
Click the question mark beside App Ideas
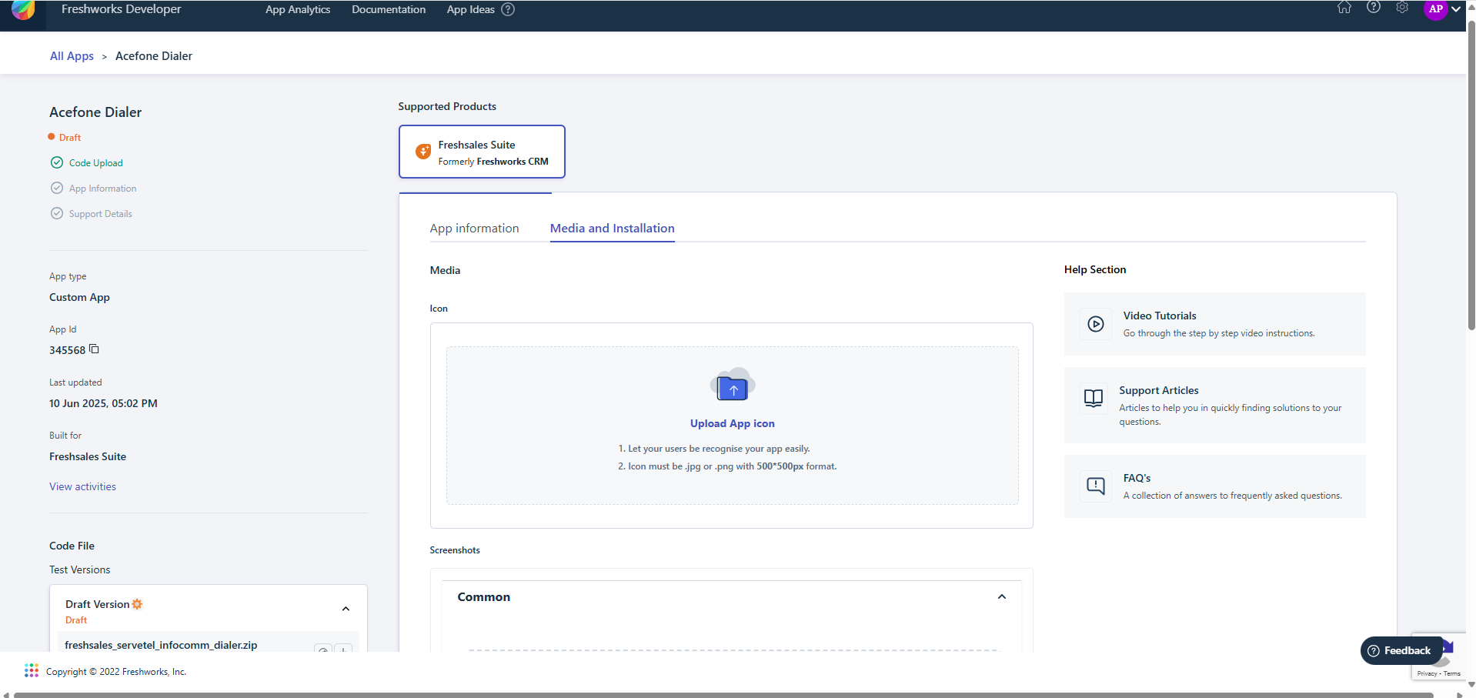pyautogui.click(x=508, y=9)
